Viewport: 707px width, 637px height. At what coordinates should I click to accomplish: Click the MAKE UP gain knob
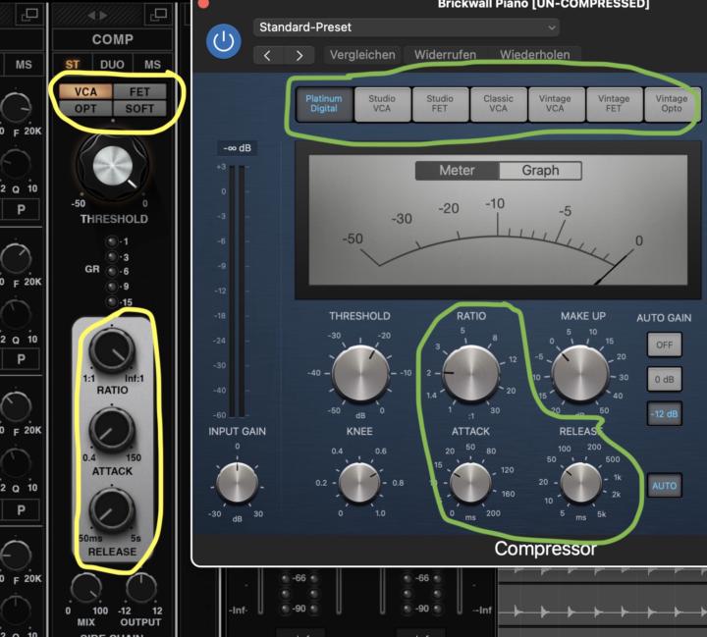(580, 374)
